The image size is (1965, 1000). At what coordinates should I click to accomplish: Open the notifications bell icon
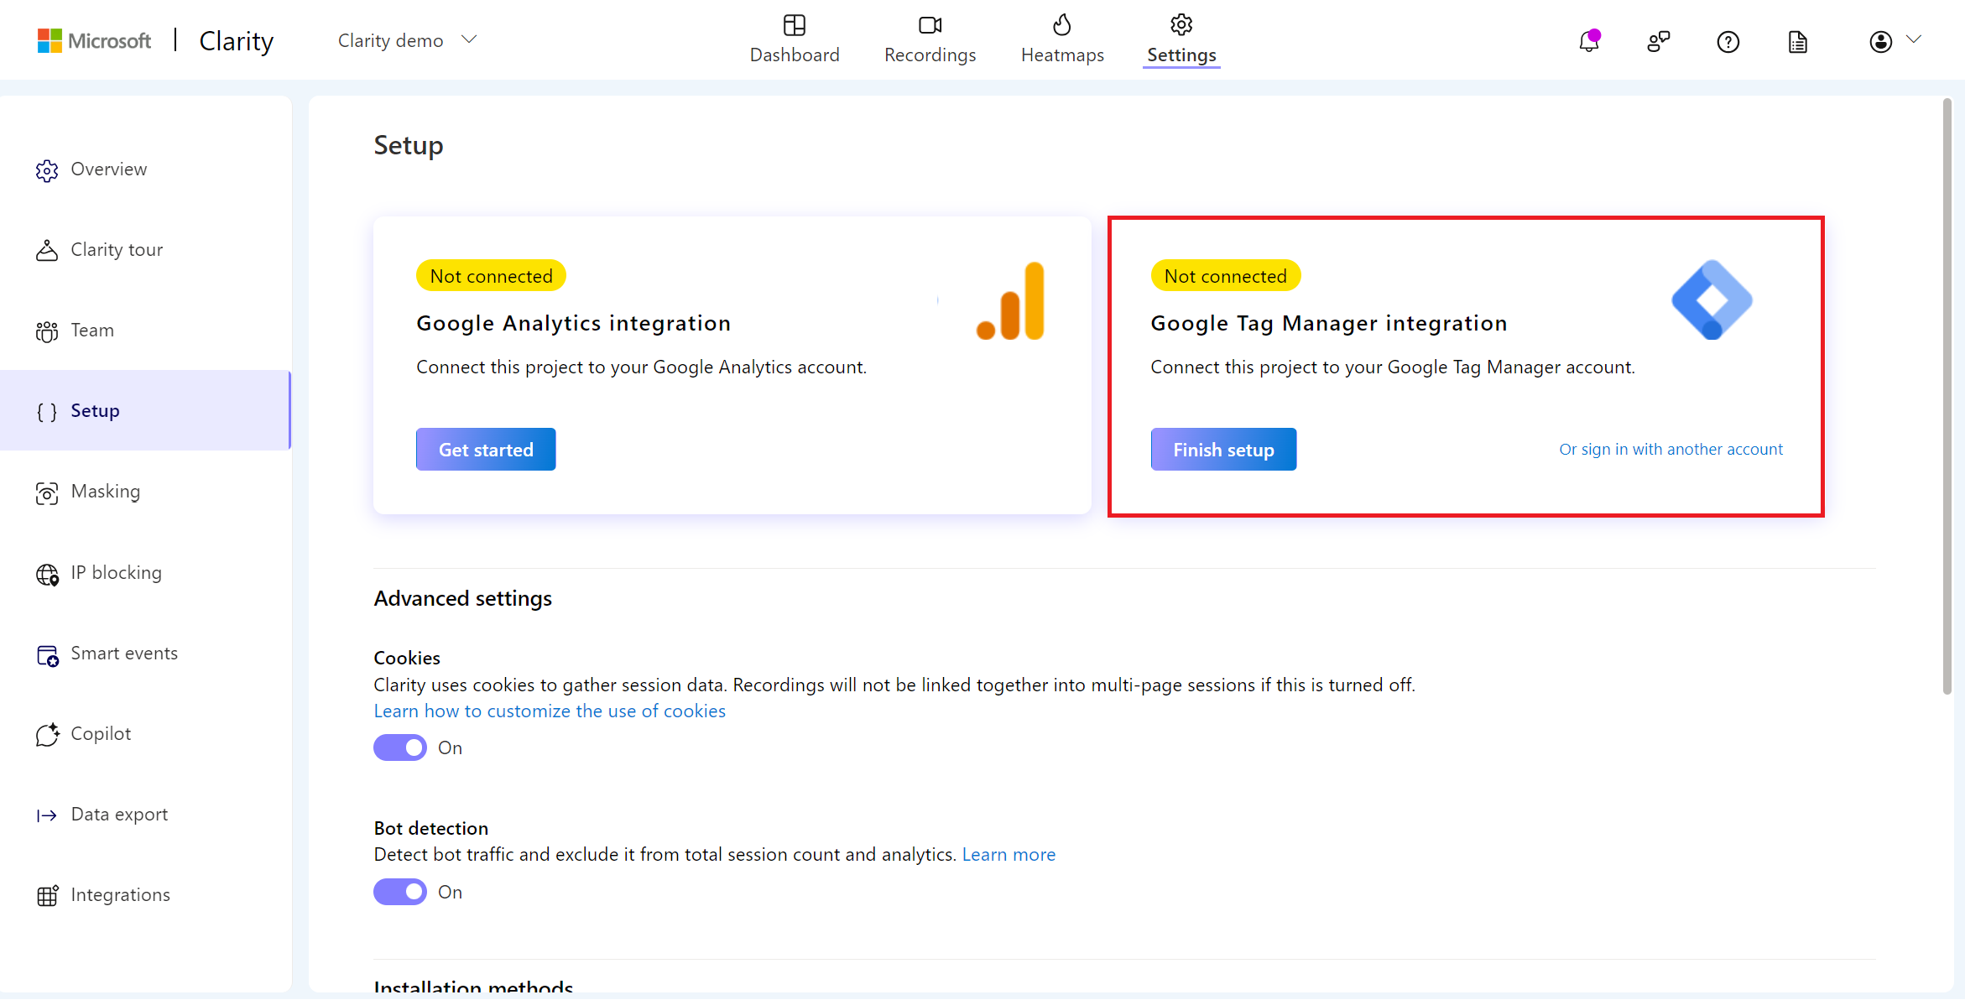point(1589,41)
